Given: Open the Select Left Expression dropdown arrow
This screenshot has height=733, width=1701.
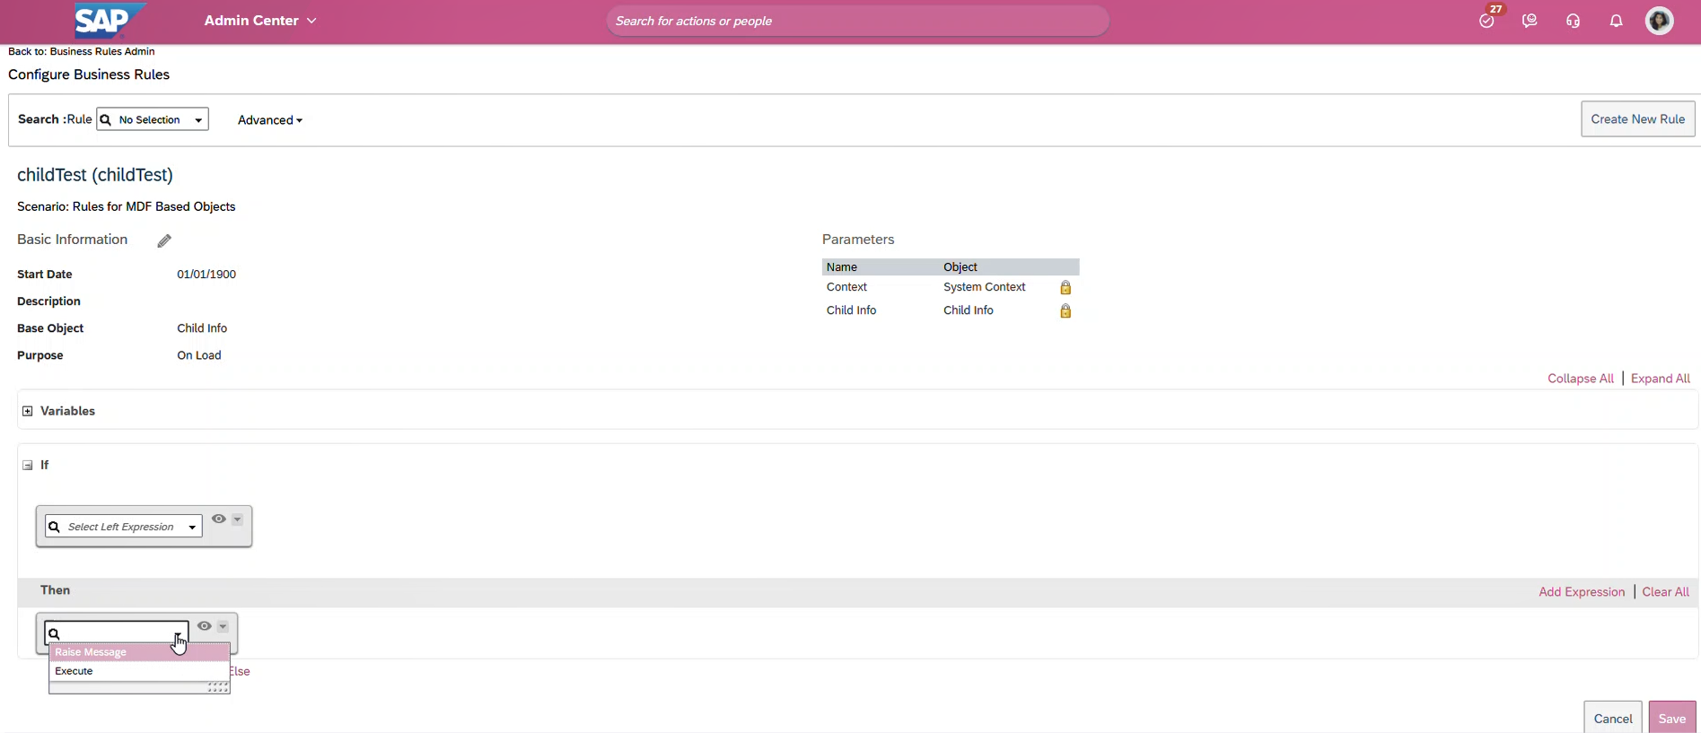Looking at the screenshot, I should [x=192, y=528].
